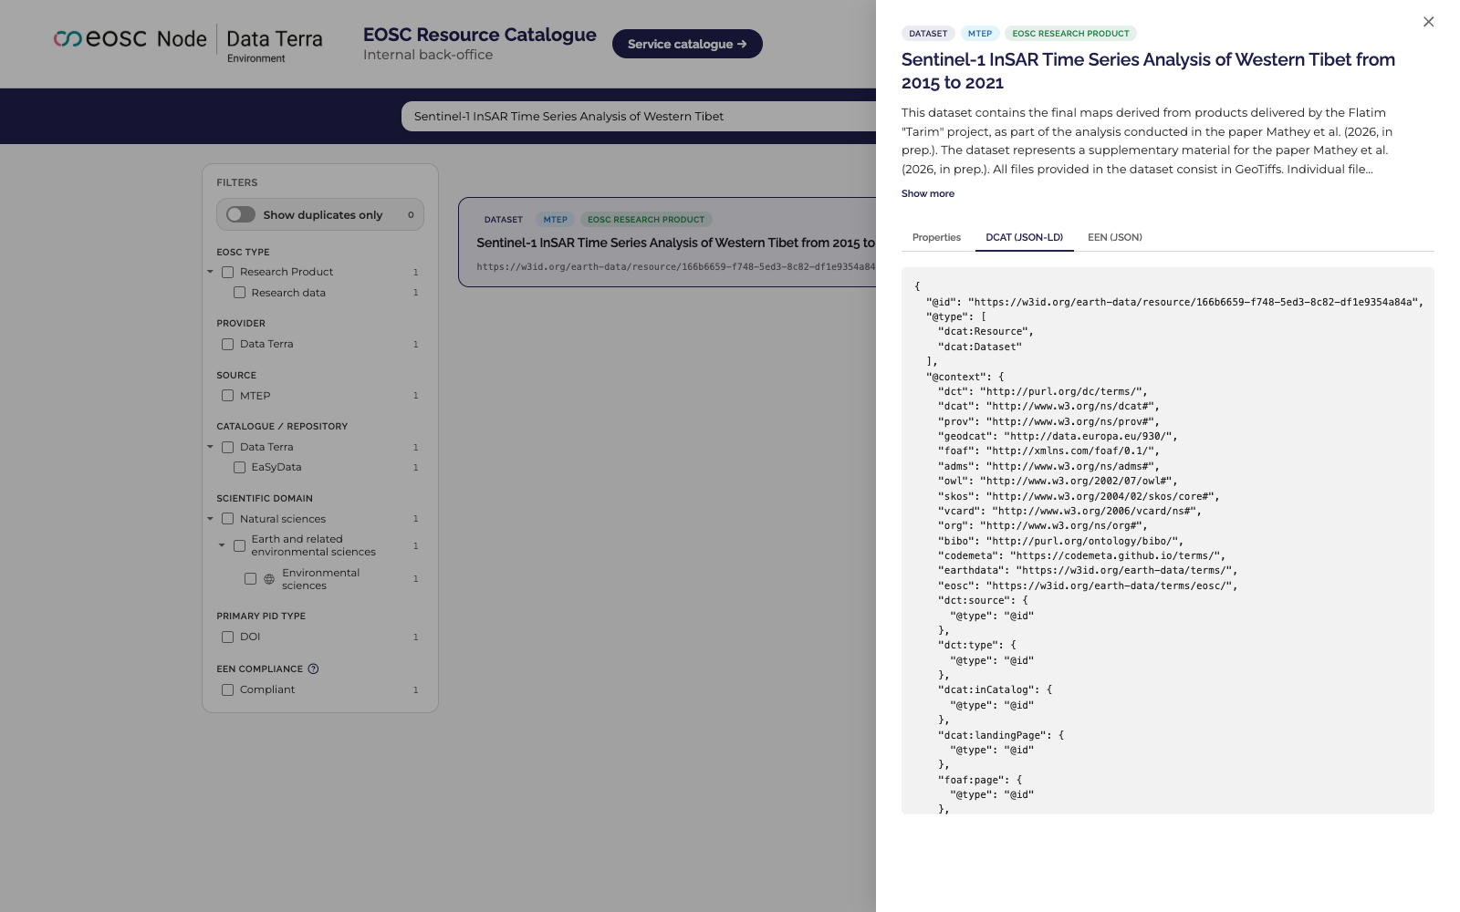Image resolution: width=1460 pixels, height=912 pixels.
Task: Collapse the Research Product tree arrow
Action: click(x=210, y=272)
